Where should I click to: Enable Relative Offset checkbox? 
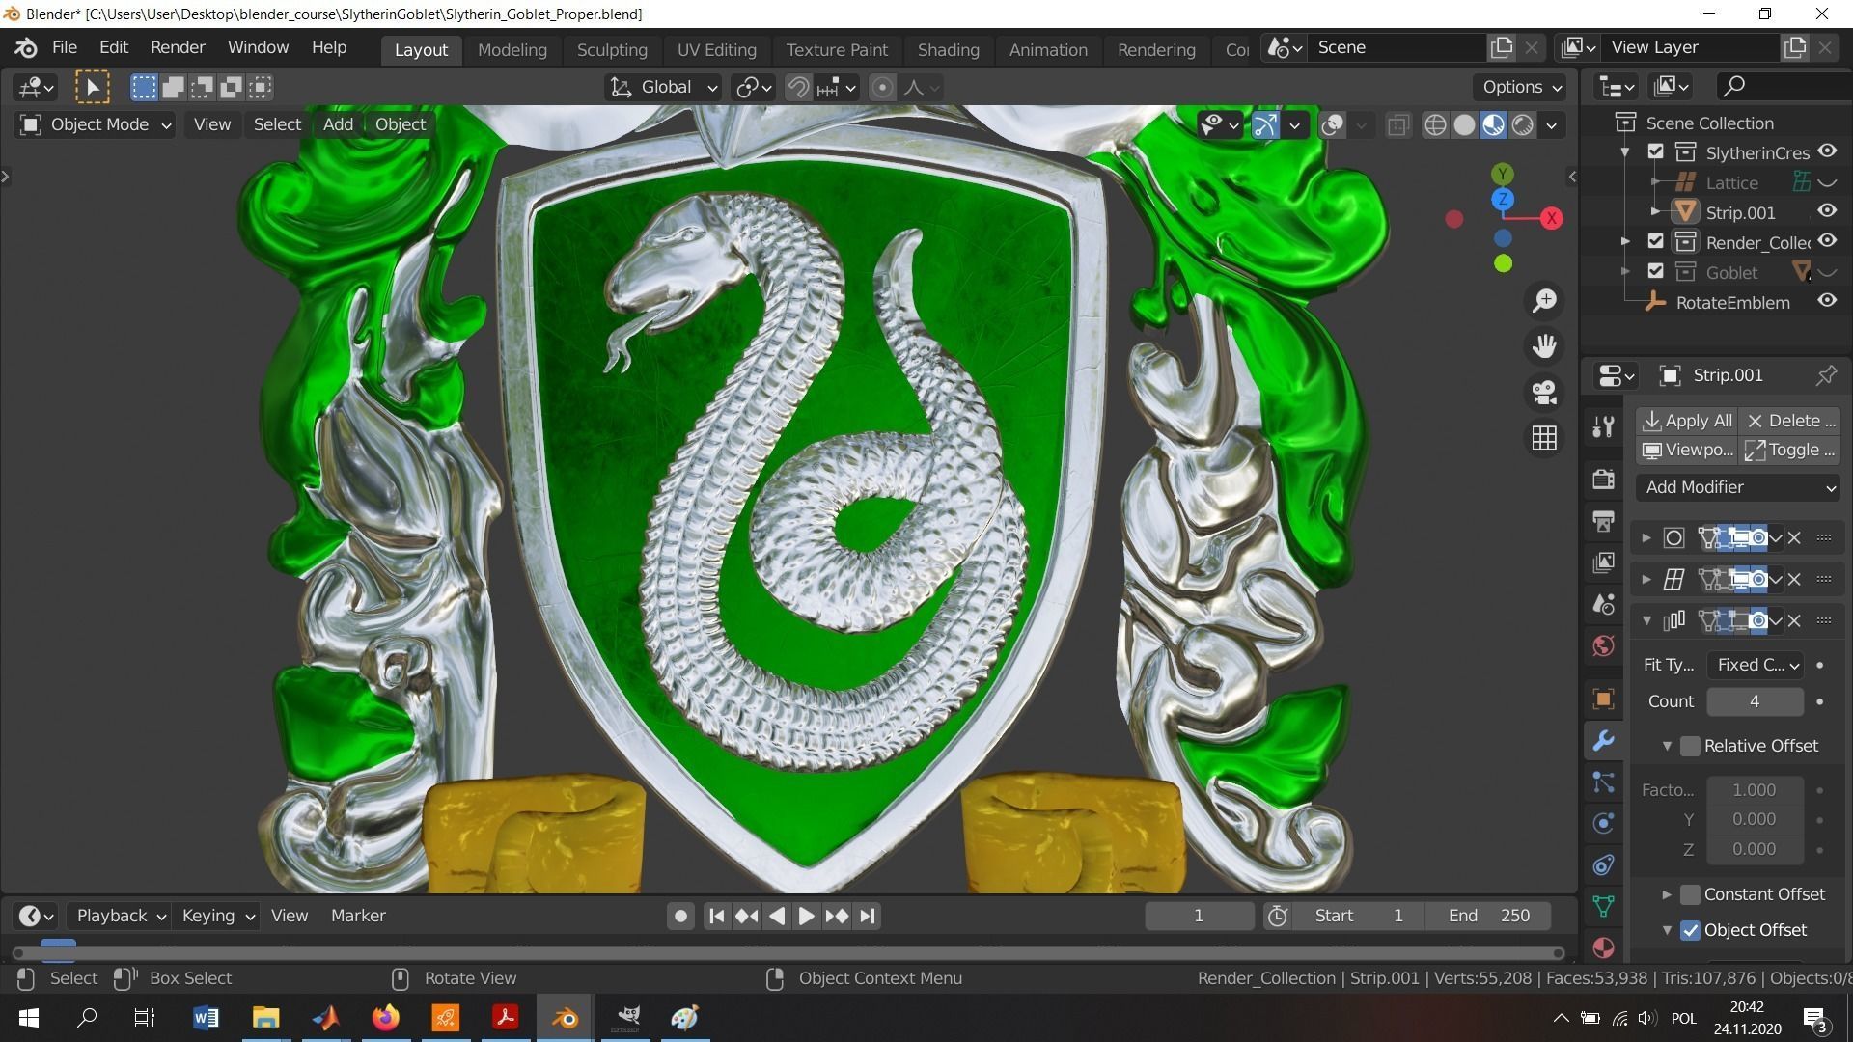coord(1690,746)
